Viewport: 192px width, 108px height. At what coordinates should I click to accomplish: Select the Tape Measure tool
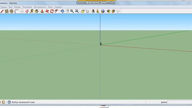31,11
